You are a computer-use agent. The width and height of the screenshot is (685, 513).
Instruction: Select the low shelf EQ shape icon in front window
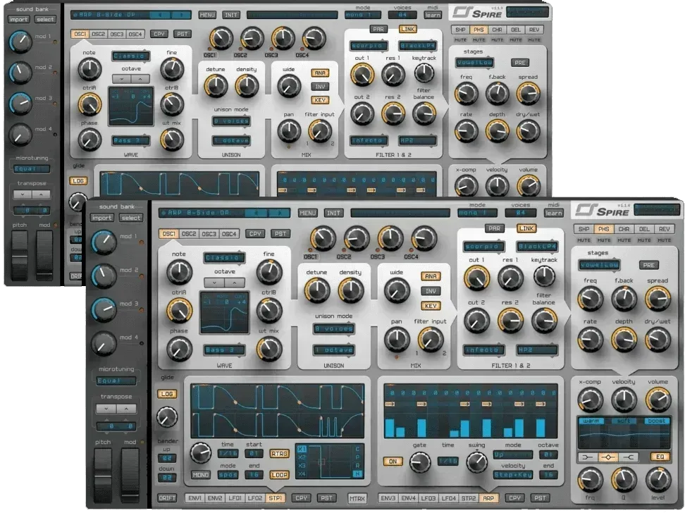pos(588,457)
